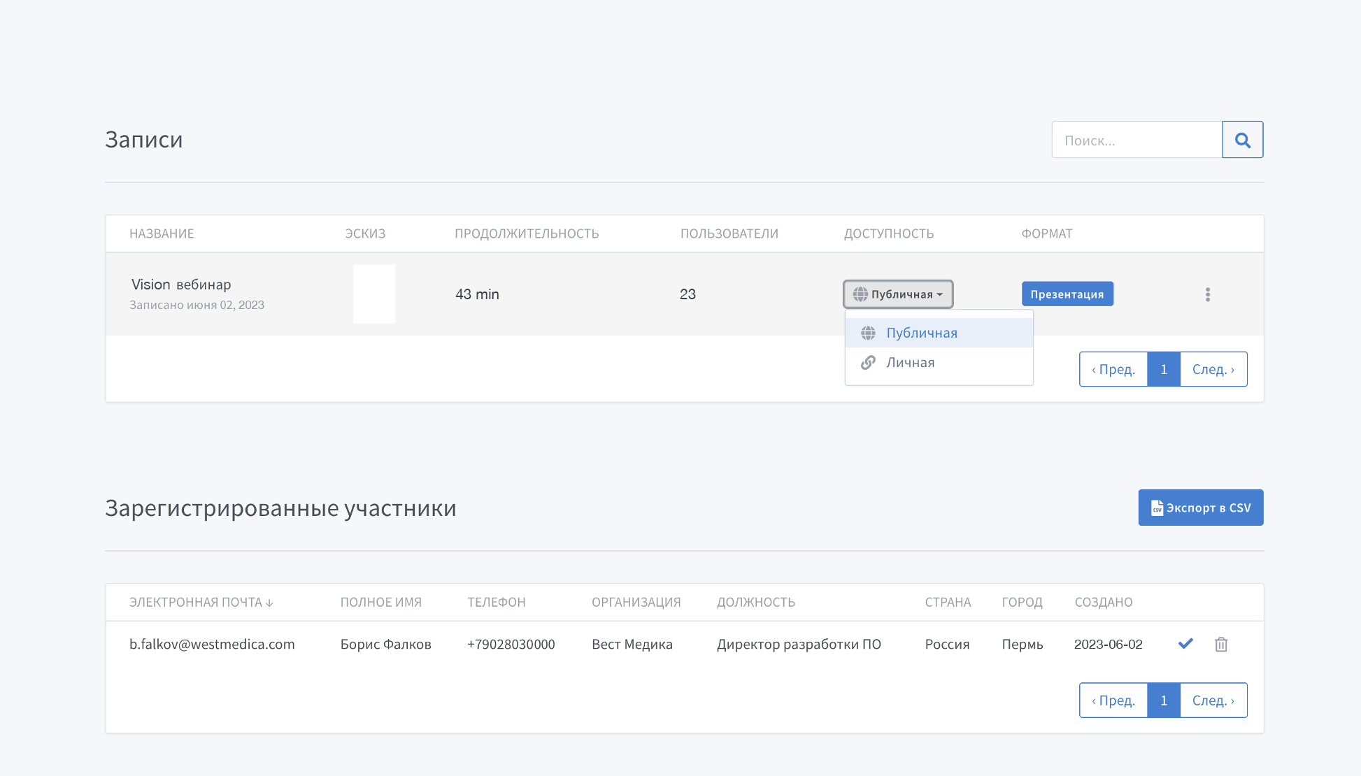Click the blue checkmark for b.falkov@westmedica.com
This screenshot has width=1361, height=776.
click(x=1185, y=644)
